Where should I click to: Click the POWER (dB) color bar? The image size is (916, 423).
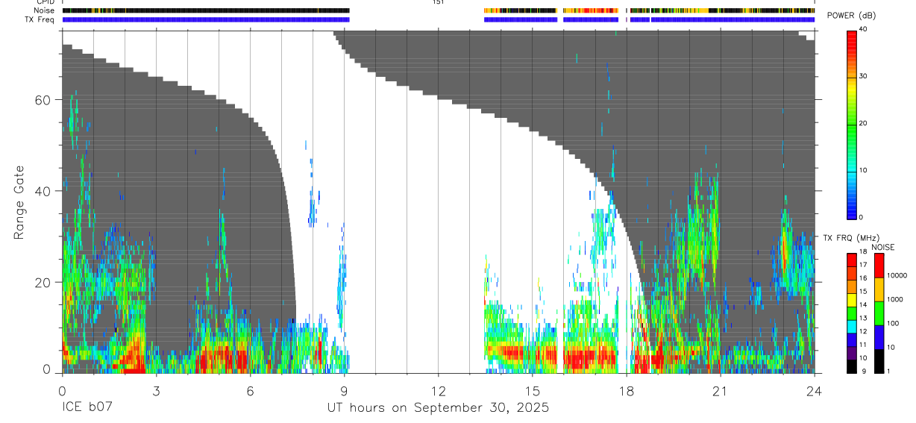[852, 124]
